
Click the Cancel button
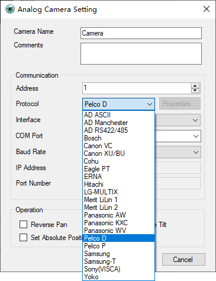pos(183,260)
